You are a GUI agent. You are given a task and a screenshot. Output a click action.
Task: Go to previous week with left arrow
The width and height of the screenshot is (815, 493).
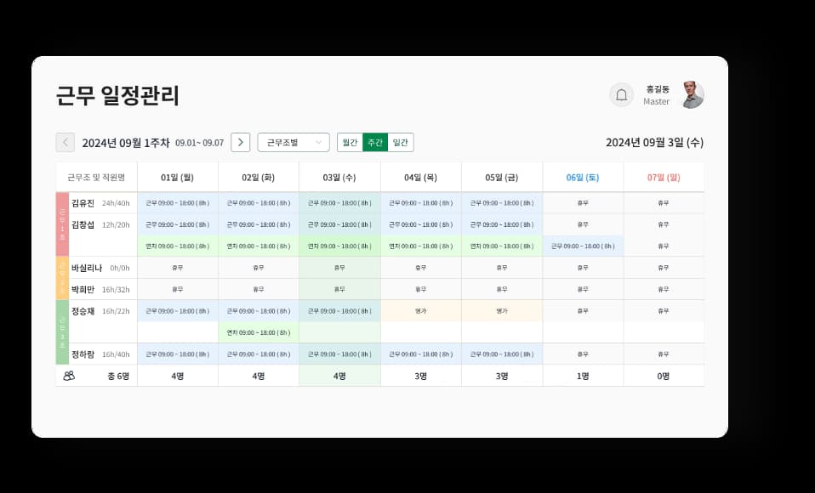pos(66,142)
